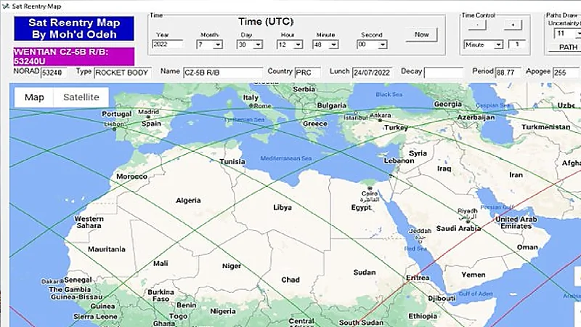This screenshot has height=327, width=581.
Task: Click the Chad country label
Action: [x=290, y=280]
